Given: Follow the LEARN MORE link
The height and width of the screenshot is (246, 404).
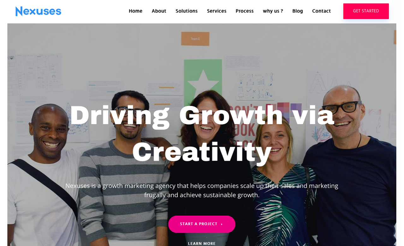Looking at the screenshot, I should click(202, 243).
